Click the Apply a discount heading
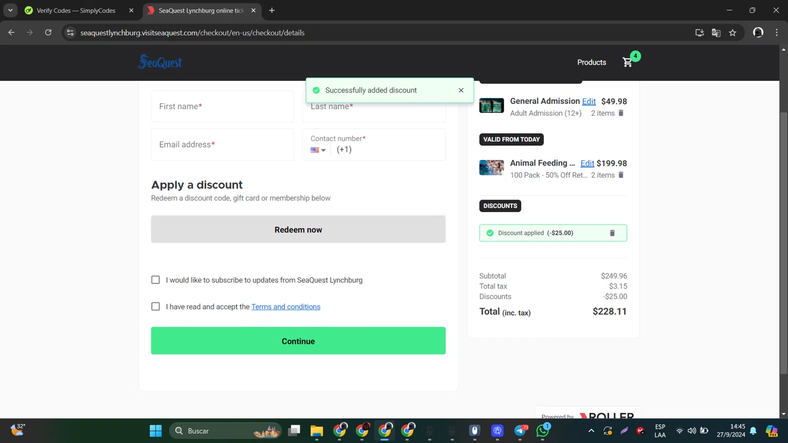Viewport: 788px width, 443px height. [197, 185]
